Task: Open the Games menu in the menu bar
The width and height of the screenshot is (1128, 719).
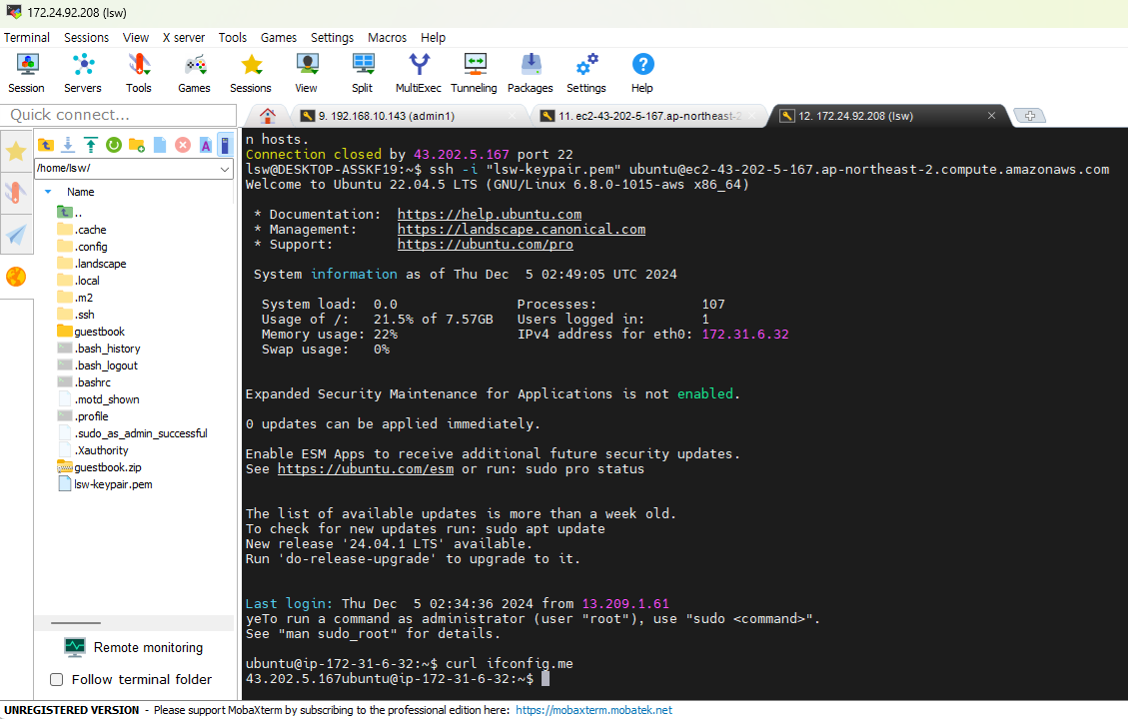Action: [279, 37]
